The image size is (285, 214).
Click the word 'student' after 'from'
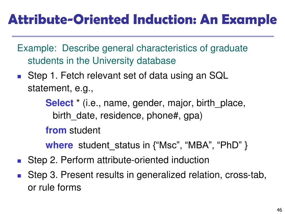[85, 130]
